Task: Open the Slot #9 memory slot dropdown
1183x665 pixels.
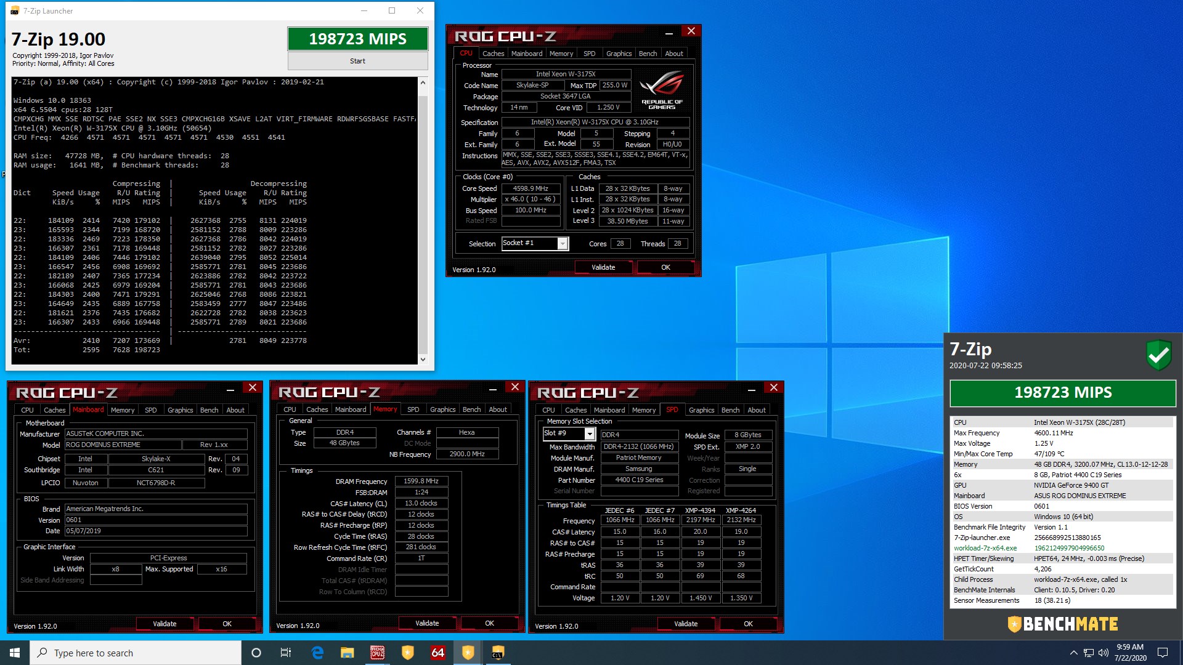Action: 590,434
